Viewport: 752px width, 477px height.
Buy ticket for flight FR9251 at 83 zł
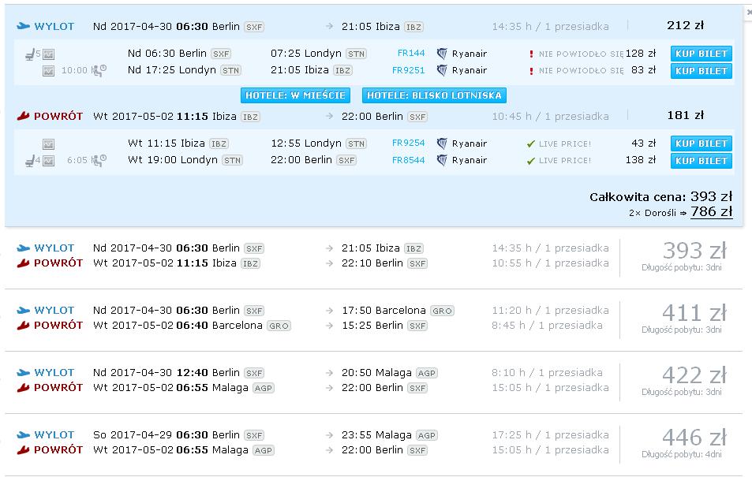[701, 71]
